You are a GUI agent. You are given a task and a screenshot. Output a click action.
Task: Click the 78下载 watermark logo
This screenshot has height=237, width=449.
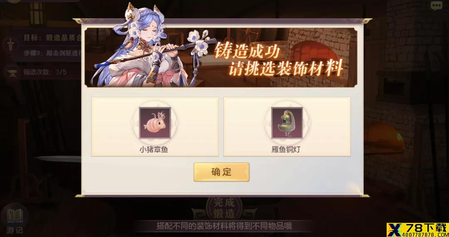pyautogui.click(x=417, y=230)
